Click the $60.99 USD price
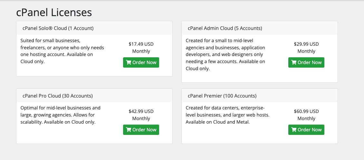The width and height of the screenshot is (364, 160). (x=306, y=111)
